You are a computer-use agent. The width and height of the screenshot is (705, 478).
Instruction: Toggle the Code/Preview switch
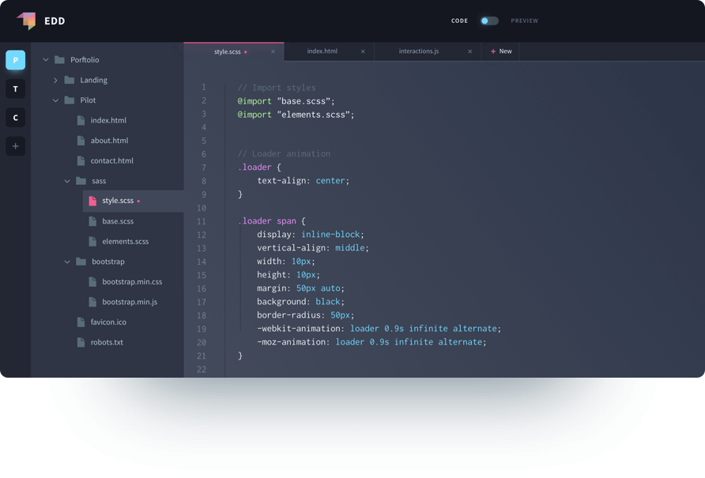point(489,21)
